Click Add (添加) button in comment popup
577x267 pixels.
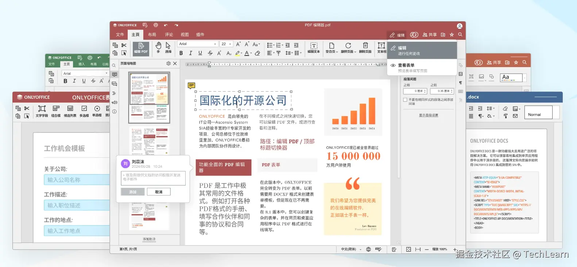[x=133, y=192]
